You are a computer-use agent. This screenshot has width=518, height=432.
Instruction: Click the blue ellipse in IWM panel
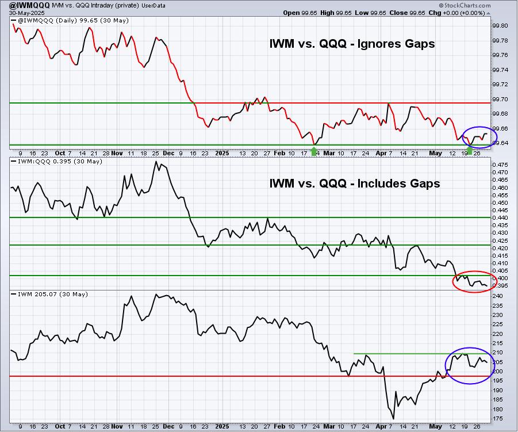click(x=470, y=366)
